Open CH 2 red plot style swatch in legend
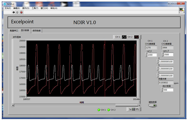 point(136,37)
